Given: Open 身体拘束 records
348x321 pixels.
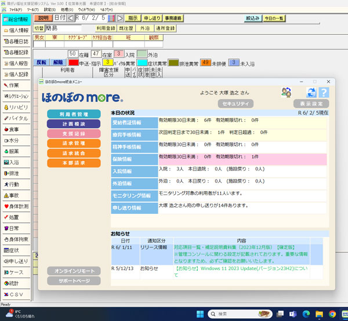Looking at the screenshot, I should 16,239.
